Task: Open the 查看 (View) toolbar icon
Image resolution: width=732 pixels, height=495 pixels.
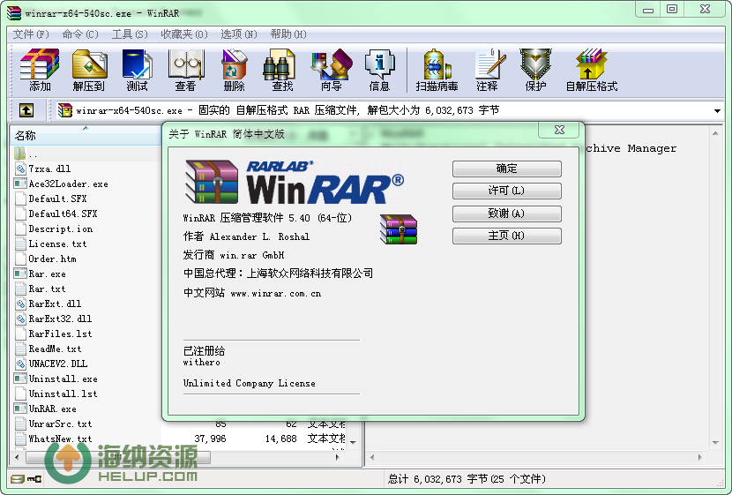Action: pos(185,70)
